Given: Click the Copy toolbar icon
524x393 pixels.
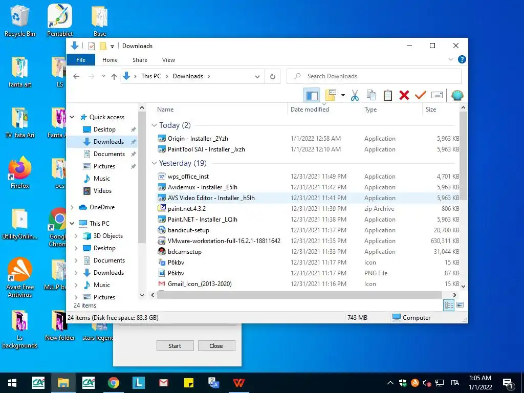Looking at the screenshot, I should pos(372,96).
